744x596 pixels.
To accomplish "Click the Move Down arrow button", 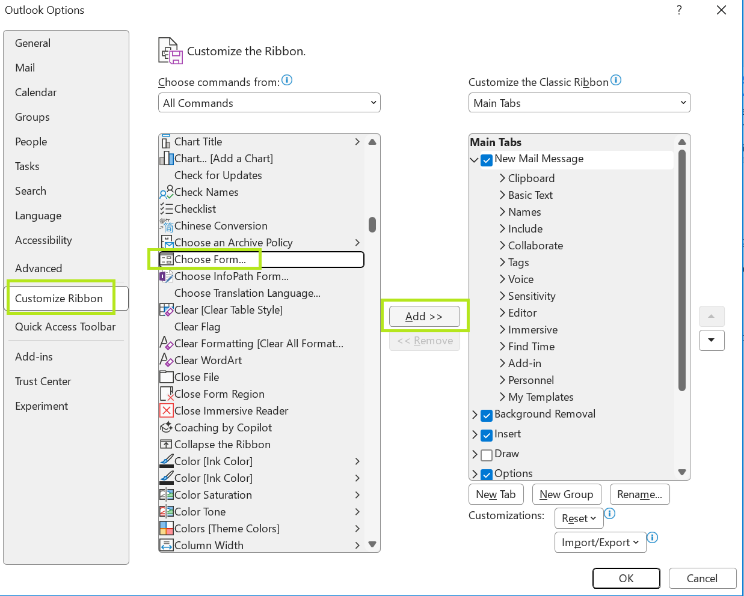I will coord(712,340).
